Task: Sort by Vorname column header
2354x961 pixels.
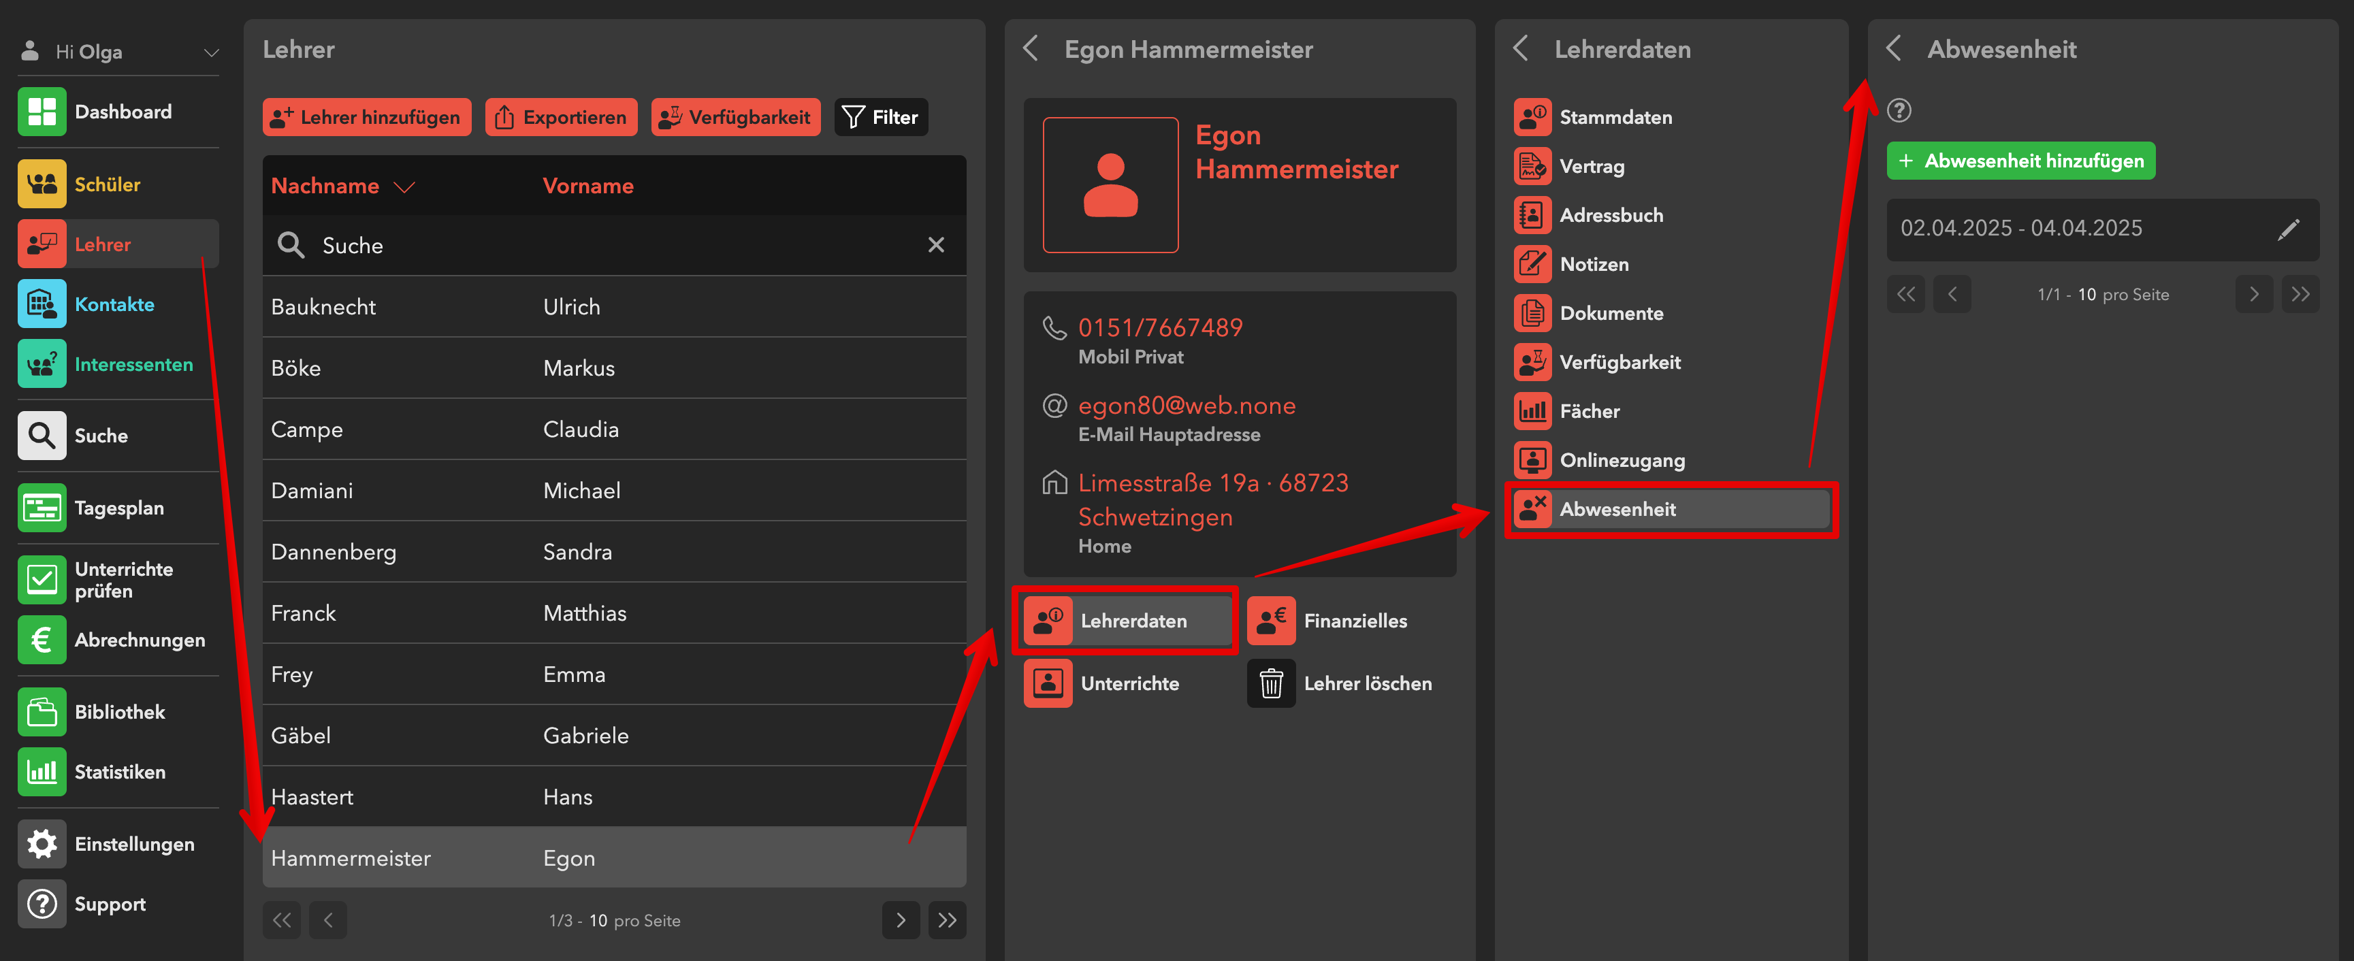Action: coord(587,186)
